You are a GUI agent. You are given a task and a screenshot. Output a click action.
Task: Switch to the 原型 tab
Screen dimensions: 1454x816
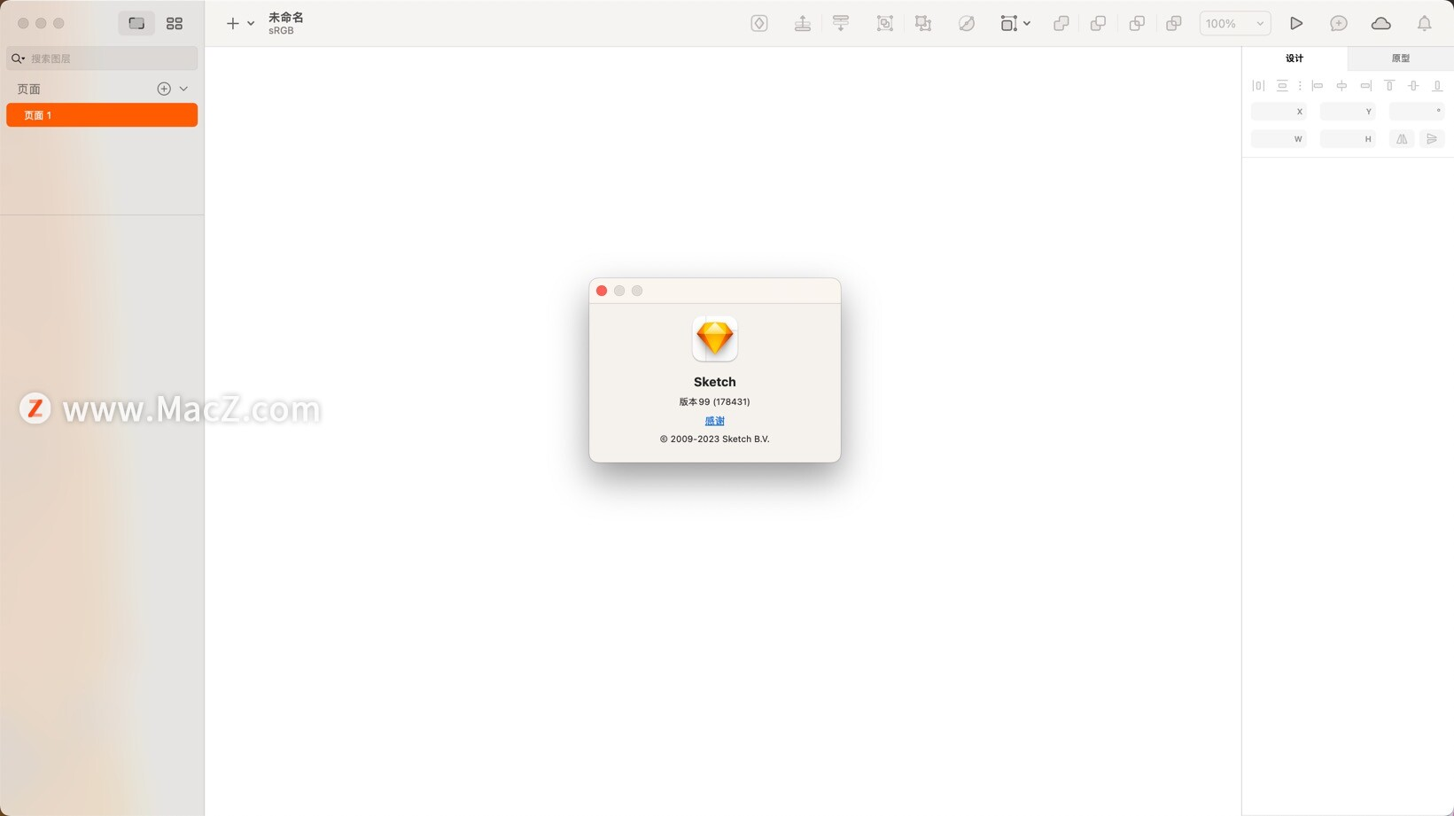coord(1401,58)
